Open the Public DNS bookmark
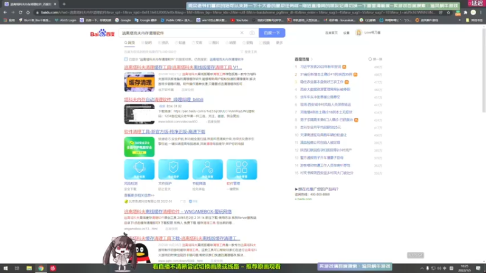The height and width of the screenshot is (273, 486). pyautogui.click(x=176, y=20)
